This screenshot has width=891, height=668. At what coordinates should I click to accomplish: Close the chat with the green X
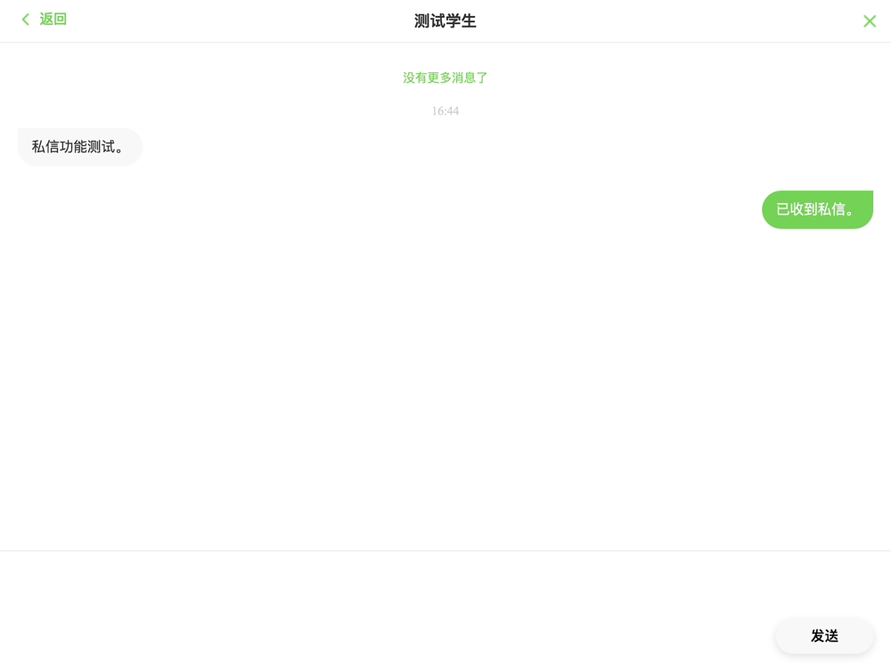click(x=870, y=21)
